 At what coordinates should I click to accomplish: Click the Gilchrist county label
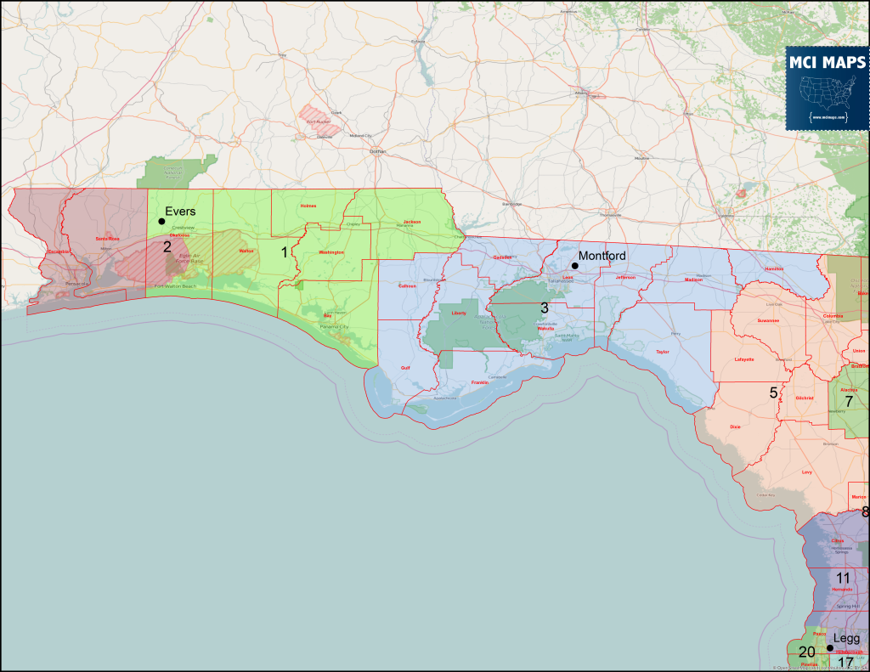805,398
